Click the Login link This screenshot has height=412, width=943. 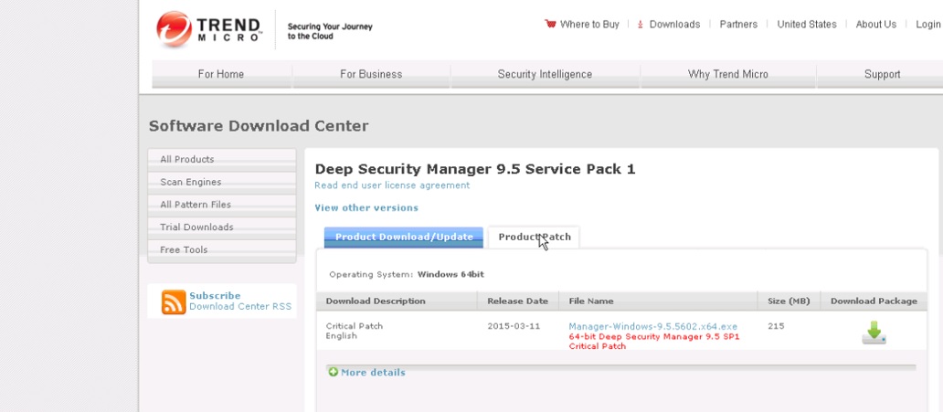(927, 25)
